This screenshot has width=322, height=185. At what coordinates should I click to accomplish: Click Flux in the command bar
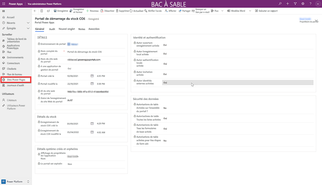[214, 11]
